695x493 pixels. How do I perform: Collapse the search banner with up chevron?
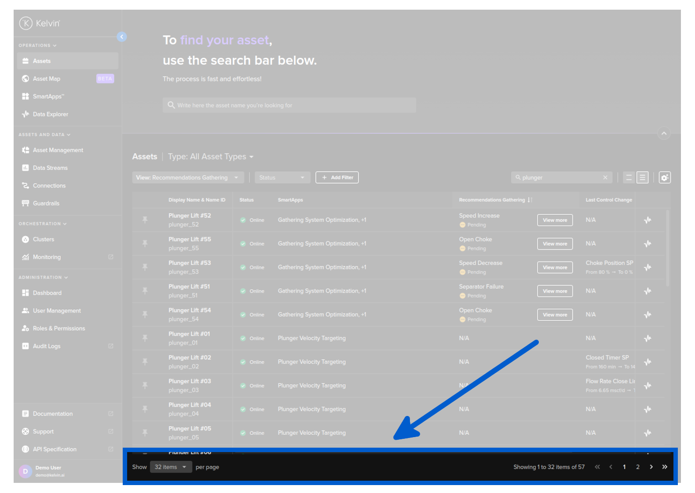pyautogui.click(x=664, y=133)
